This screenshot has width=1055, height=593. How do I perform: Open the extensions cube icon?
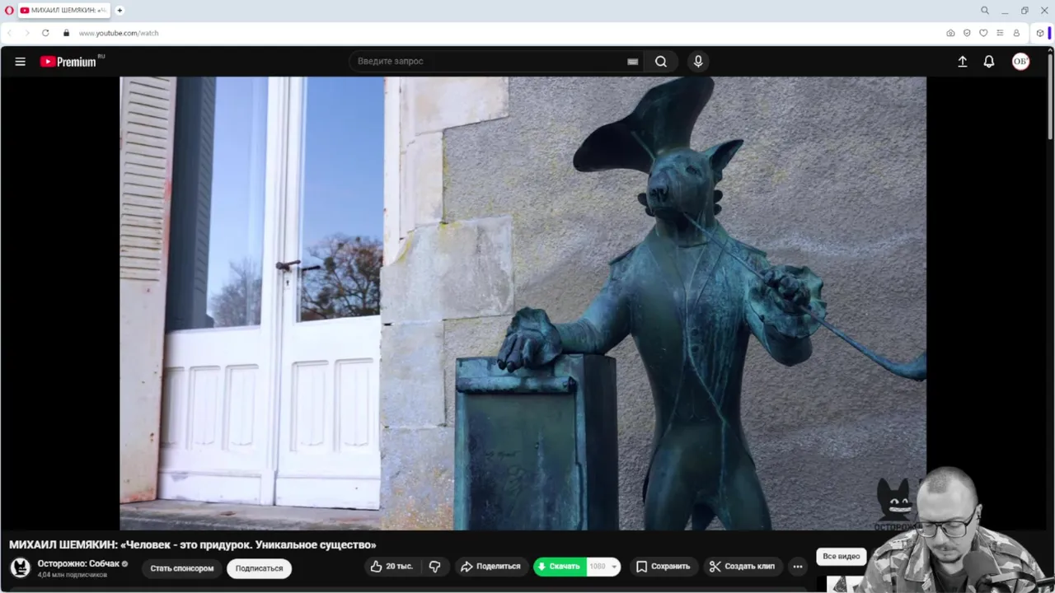tap(1040, 33)
